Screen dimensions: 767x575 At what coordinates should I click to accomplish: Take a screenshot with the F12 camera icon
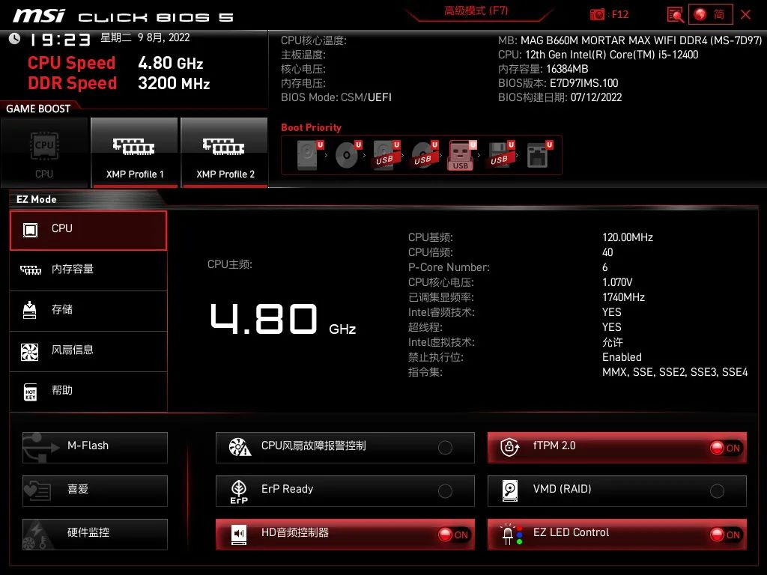tap(597, 14)
